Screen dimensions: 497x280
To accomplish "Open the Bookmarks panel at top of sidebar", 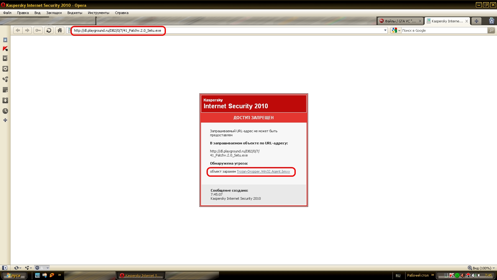I will coord(5,40).
